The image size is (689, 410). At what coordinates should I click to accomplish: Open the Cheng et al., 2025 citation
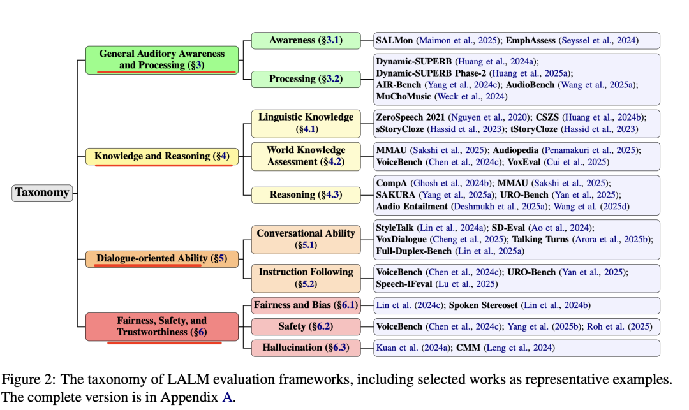pyautogui.click(x=468, y=239)
